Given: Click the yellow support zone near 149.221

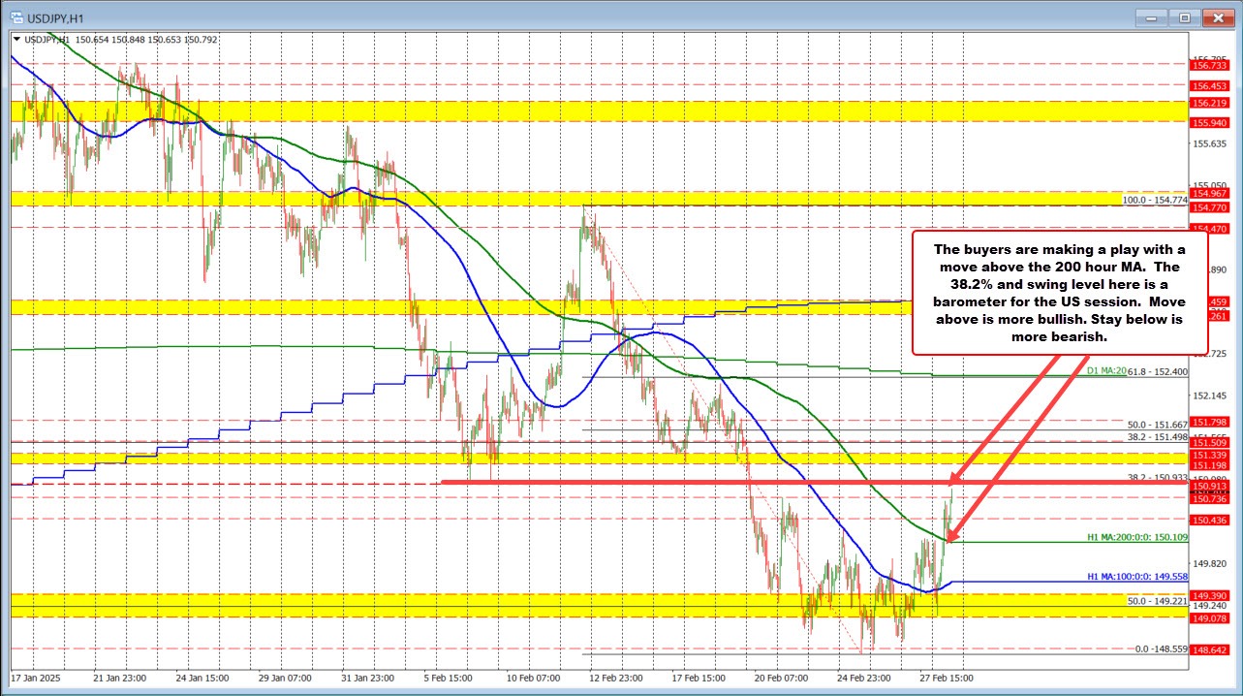Looking at the screenshot, I should [x=581, y=606].
